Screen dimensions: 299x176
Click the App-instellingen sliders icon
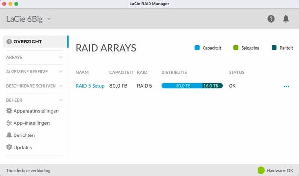pos(9,123)
